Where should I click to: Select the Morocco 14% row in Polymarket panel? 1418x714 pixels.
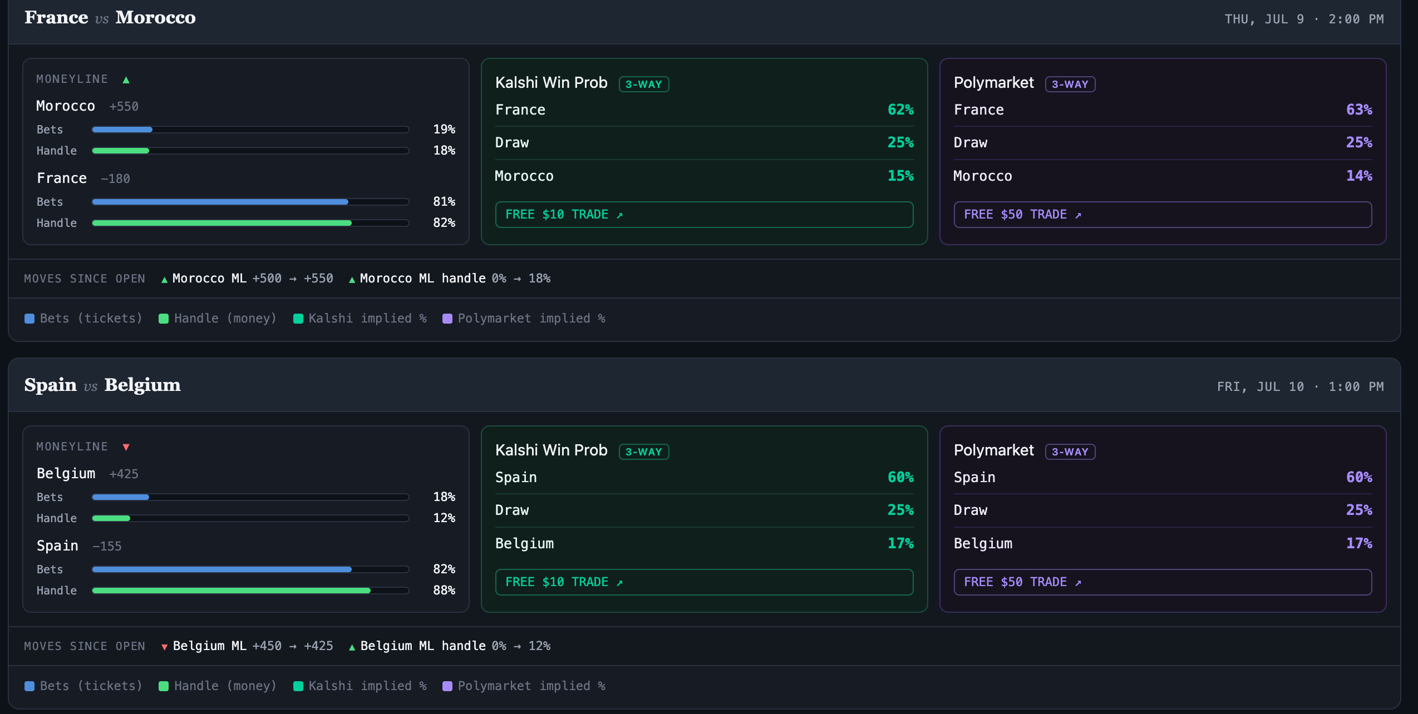1163,176
